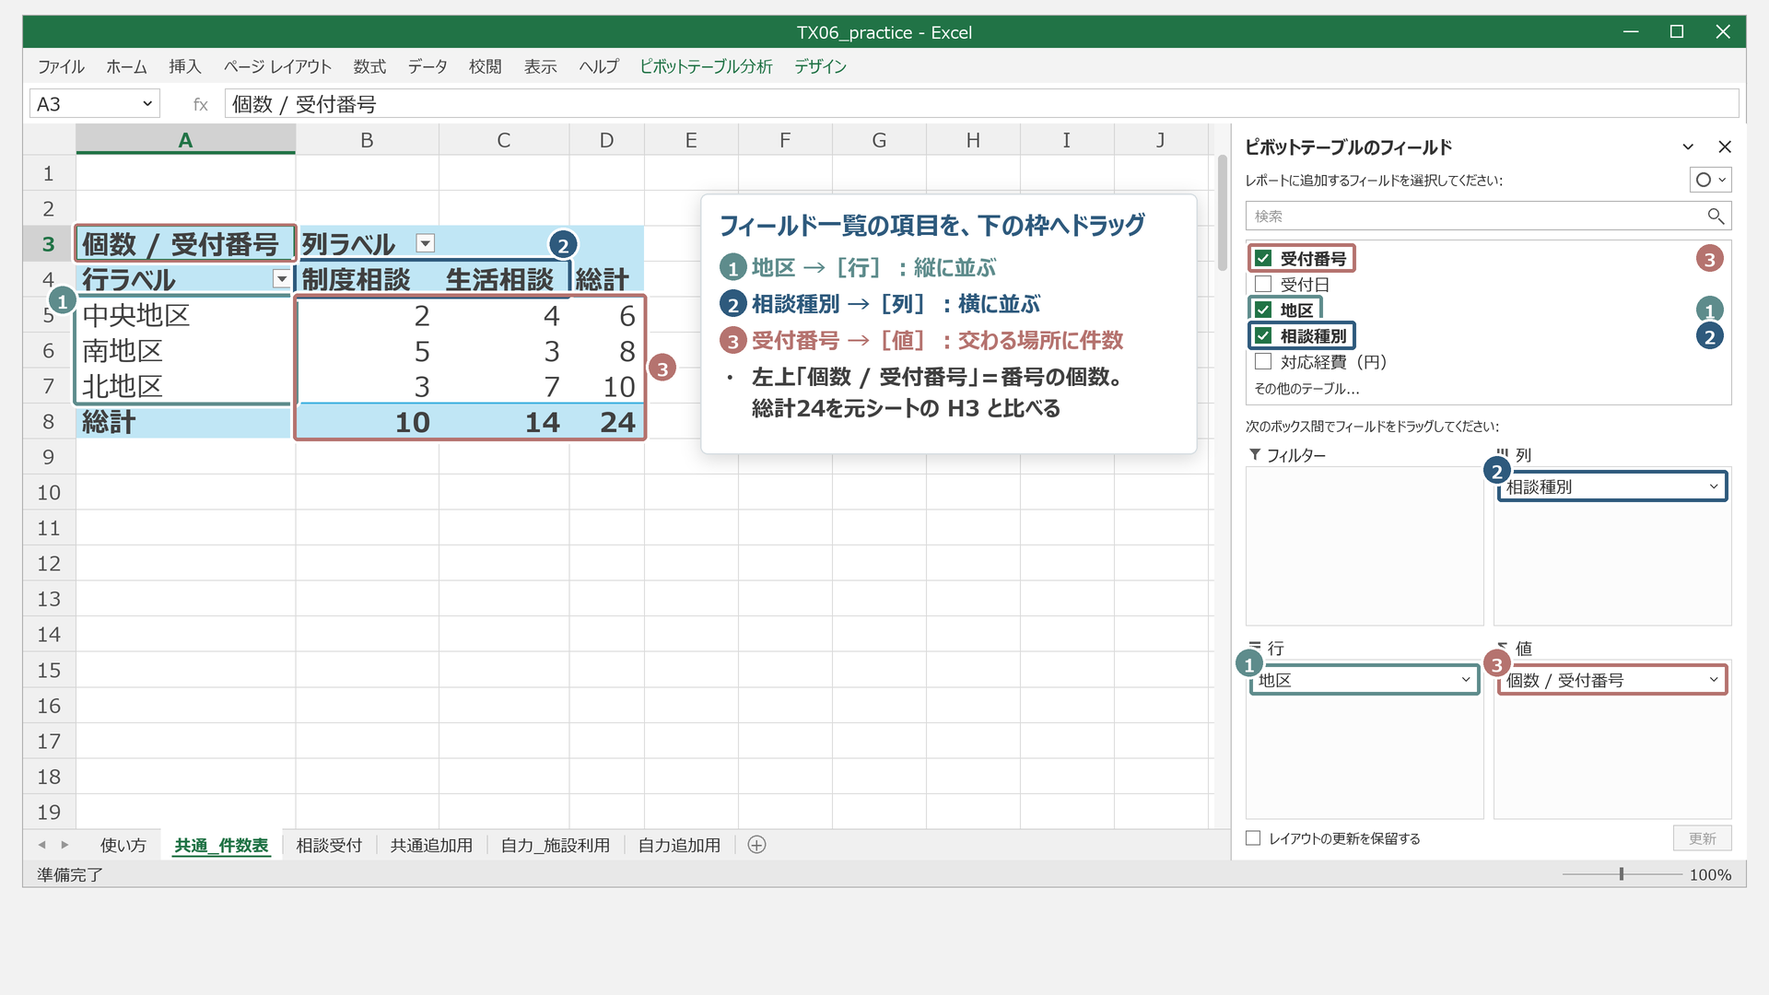
Task: Switch to the 相談受付 sheet
Action: pyautogui.click(x=329, y=845)
